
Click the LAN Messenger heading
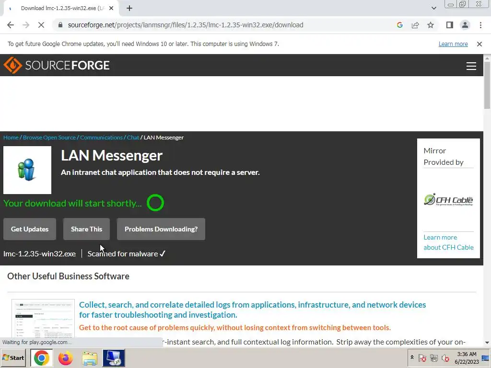click(x=111, y=156)
